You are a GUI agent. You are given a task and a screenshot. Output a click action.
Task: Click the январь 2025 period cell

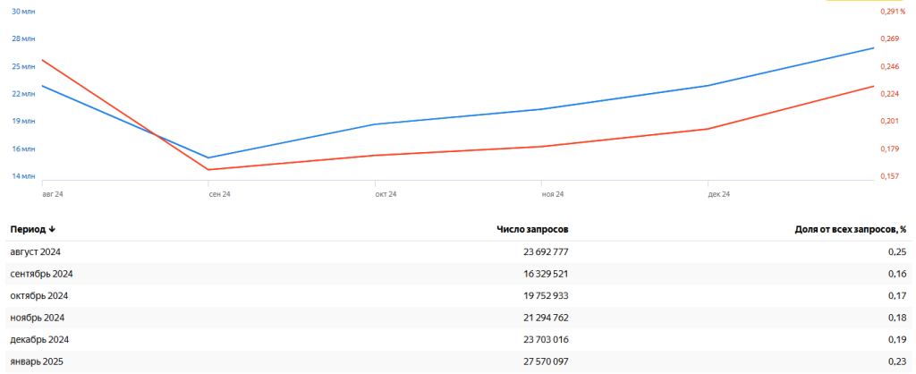[37, 361]
